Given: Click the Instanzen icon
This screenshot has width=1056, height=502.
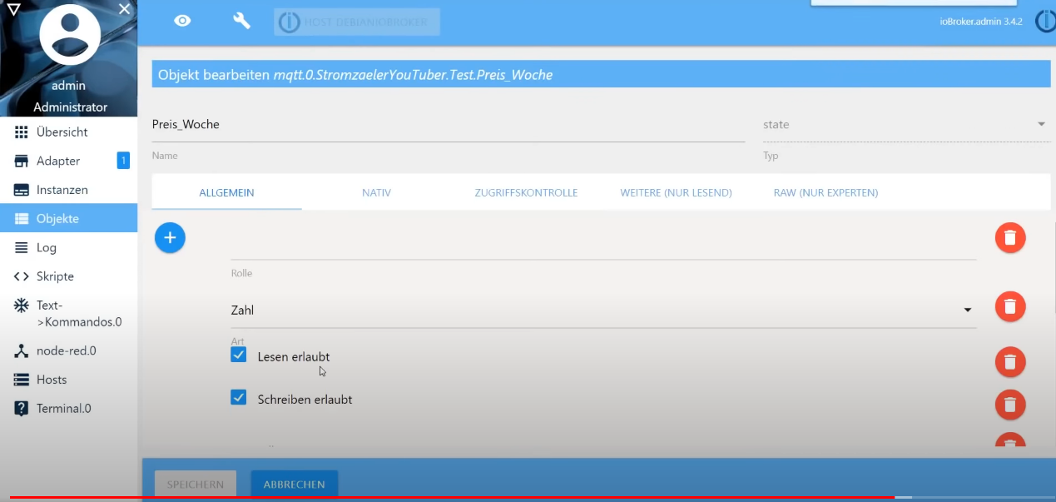Looking at the screenshot, I should 22,190.
